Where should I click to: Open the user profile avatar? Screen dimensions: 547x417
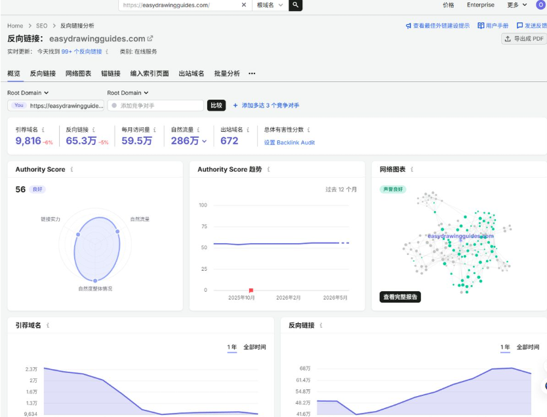540,5
